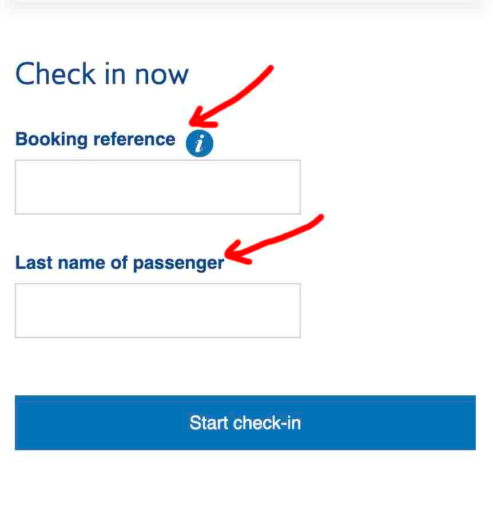Screen dimensions: 493x524
Task: Click the 'Booking reference' label text
Action: coord(95,139)
